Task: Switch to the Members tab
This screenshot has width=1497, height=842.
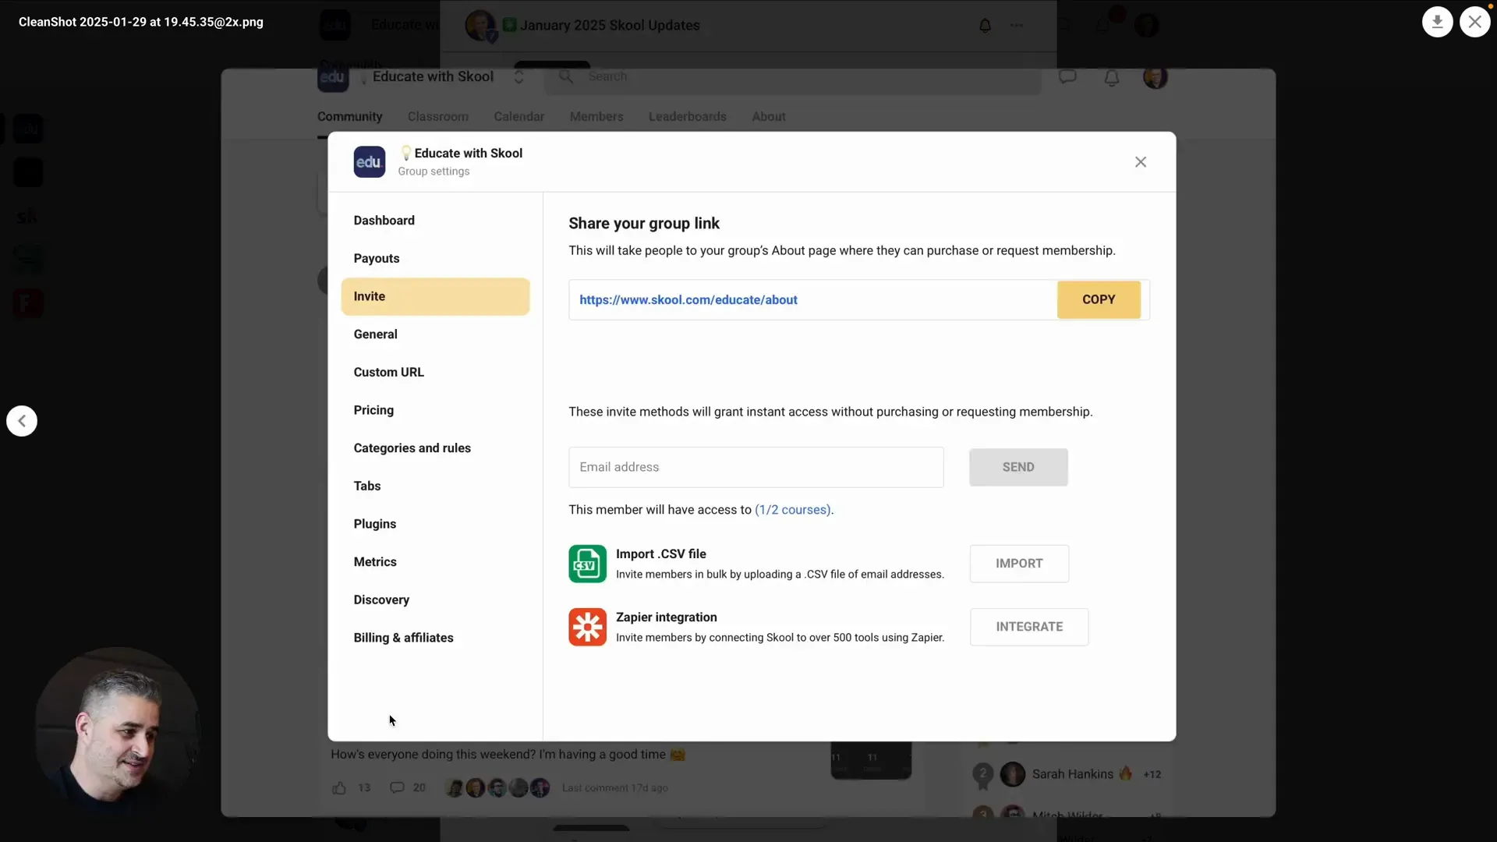Action: point(596,117)
